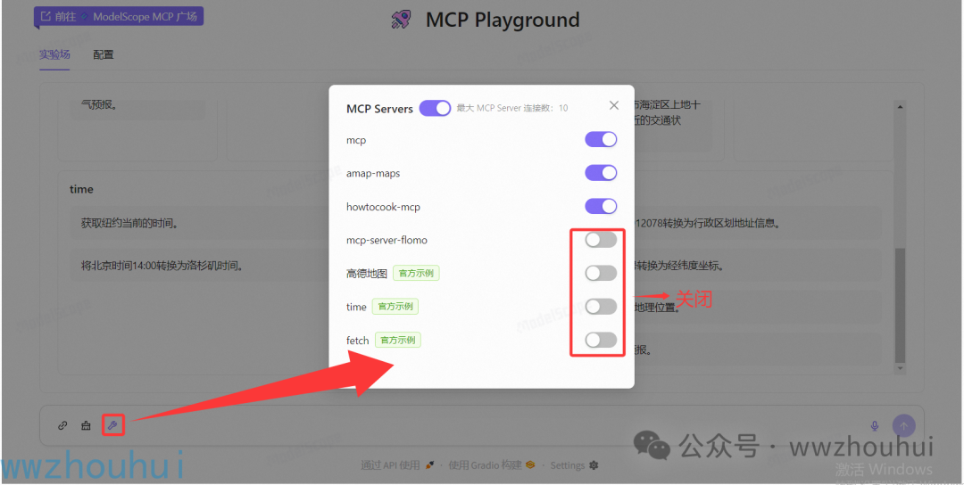Image resolution: width=964 pixels, height=485 pixels.
Task: Click the time section heading
Action: click(x=81, y=189)
